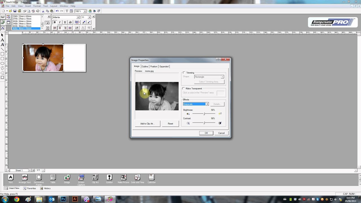Switch to the History tab

45,188
